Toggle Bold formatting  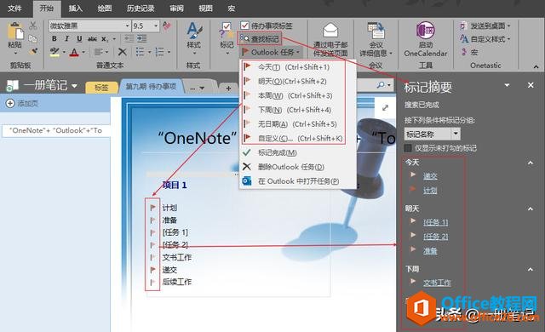click(x=54, y=39)
